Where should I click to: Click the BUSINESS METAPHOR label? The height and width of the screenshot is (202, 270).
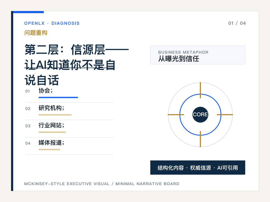click(183, 52)
